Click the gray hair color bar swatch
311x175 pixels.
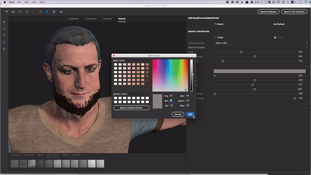point(259,71)
